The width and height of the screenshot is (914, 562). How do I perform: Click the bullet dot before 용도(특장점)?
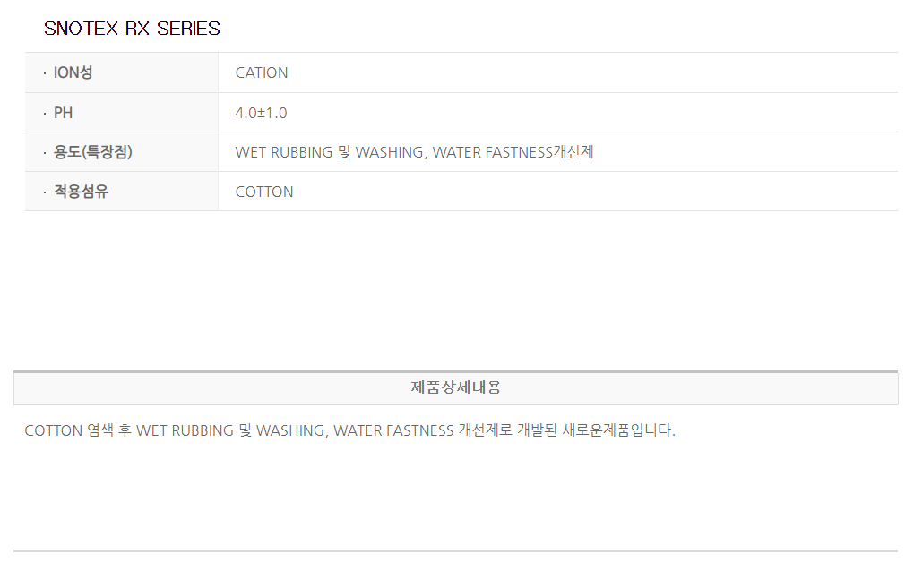(x=45, y=153)
